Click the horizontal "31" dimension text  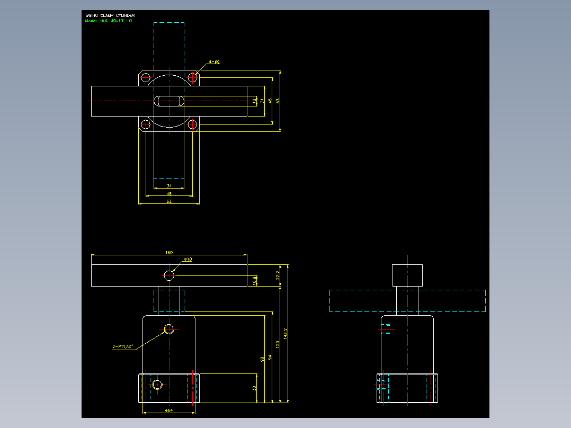[x=169, y=186]
